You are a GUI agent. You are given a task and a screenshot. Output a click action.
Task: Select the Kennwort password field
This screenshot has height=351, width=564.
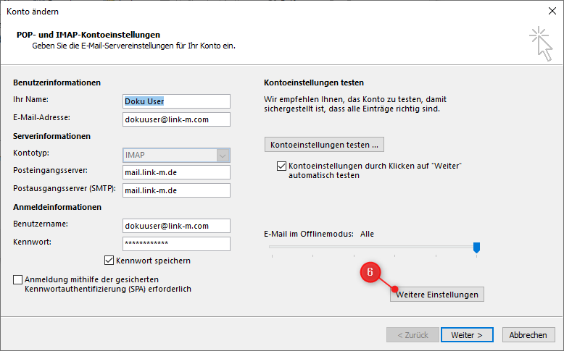coord(176,244)
